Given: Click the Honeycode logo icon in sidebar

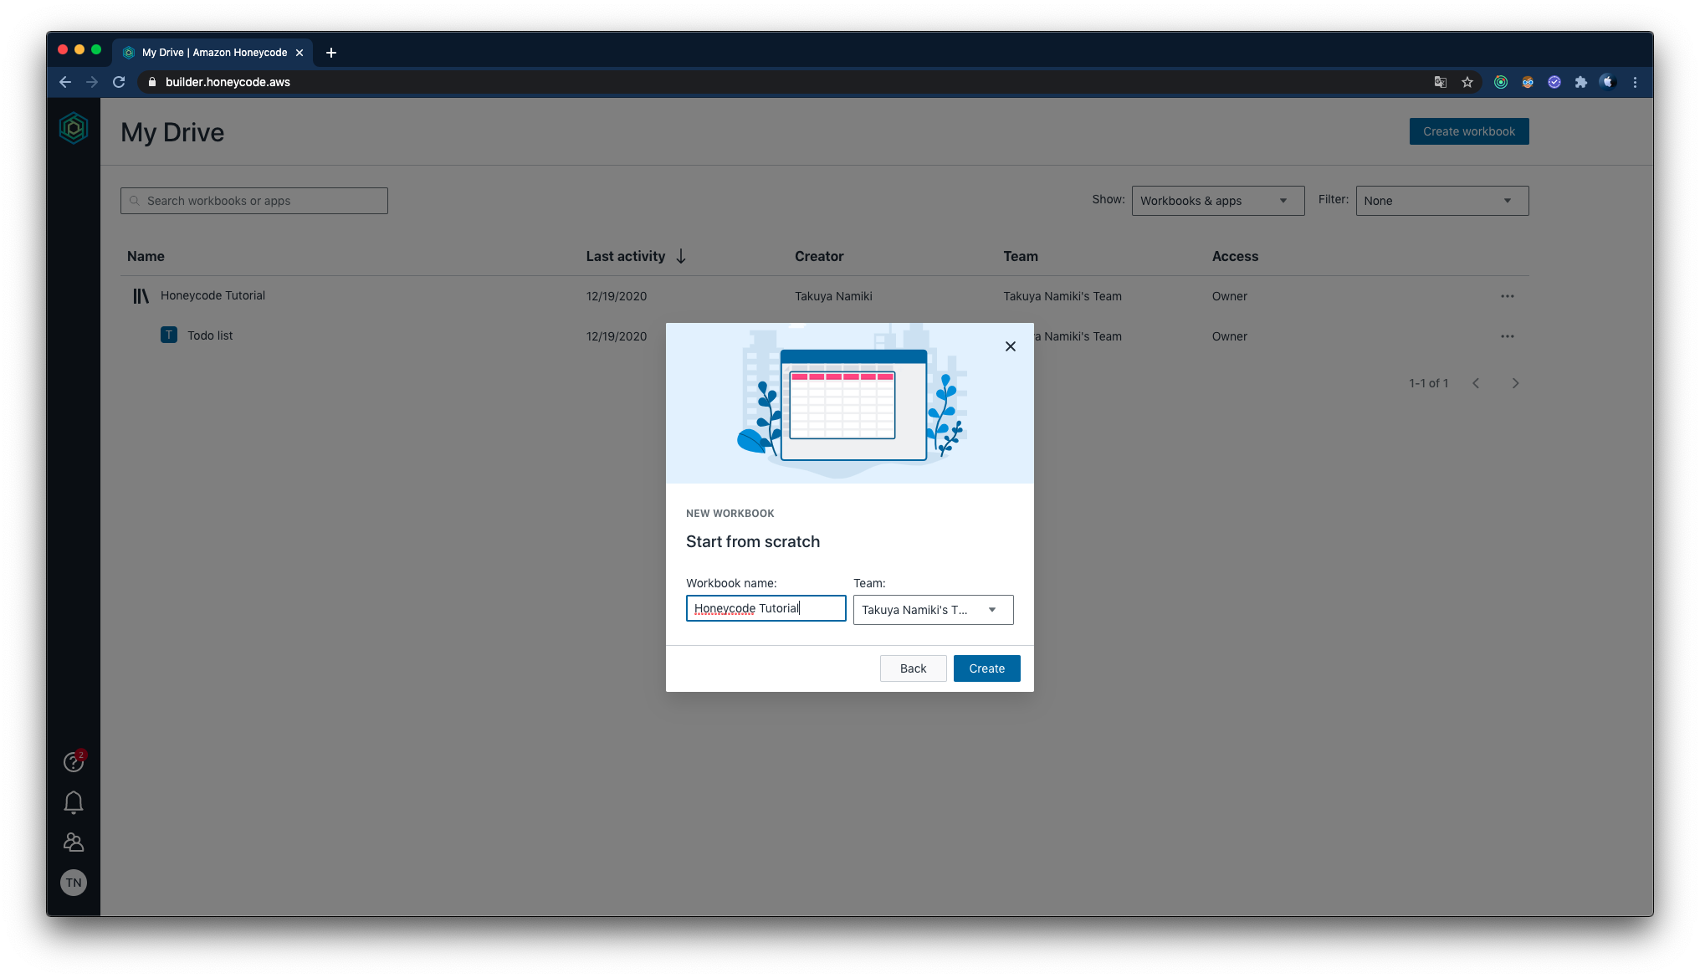Looking at the screenshot, I should pyautogui.click(x=74, y=128).
